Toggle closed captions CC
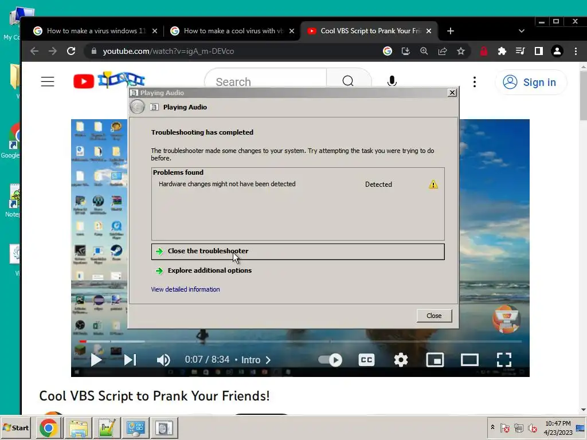587x440 pixels. pos(366,360)
